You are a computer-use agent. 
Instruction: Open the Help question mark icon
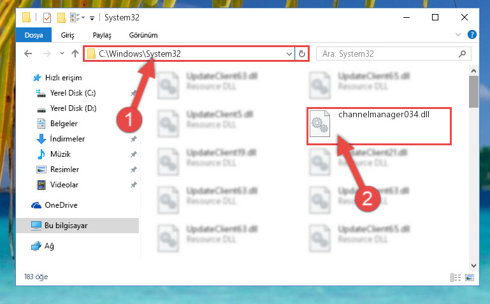472,34
